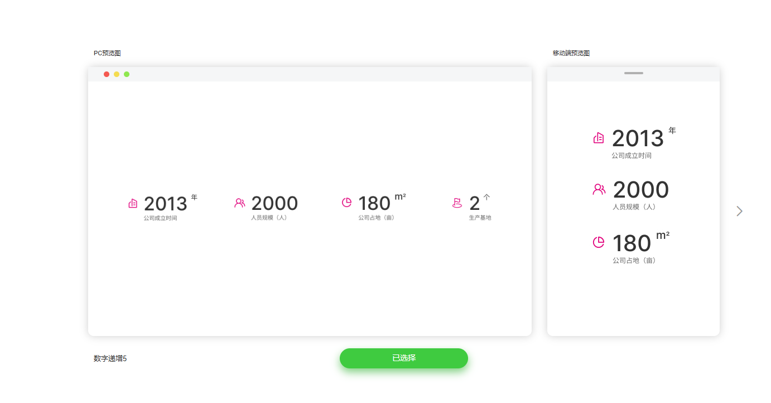Click the yellow dot in PC preview window bar

pyautogui.click(x=117, y=74)
